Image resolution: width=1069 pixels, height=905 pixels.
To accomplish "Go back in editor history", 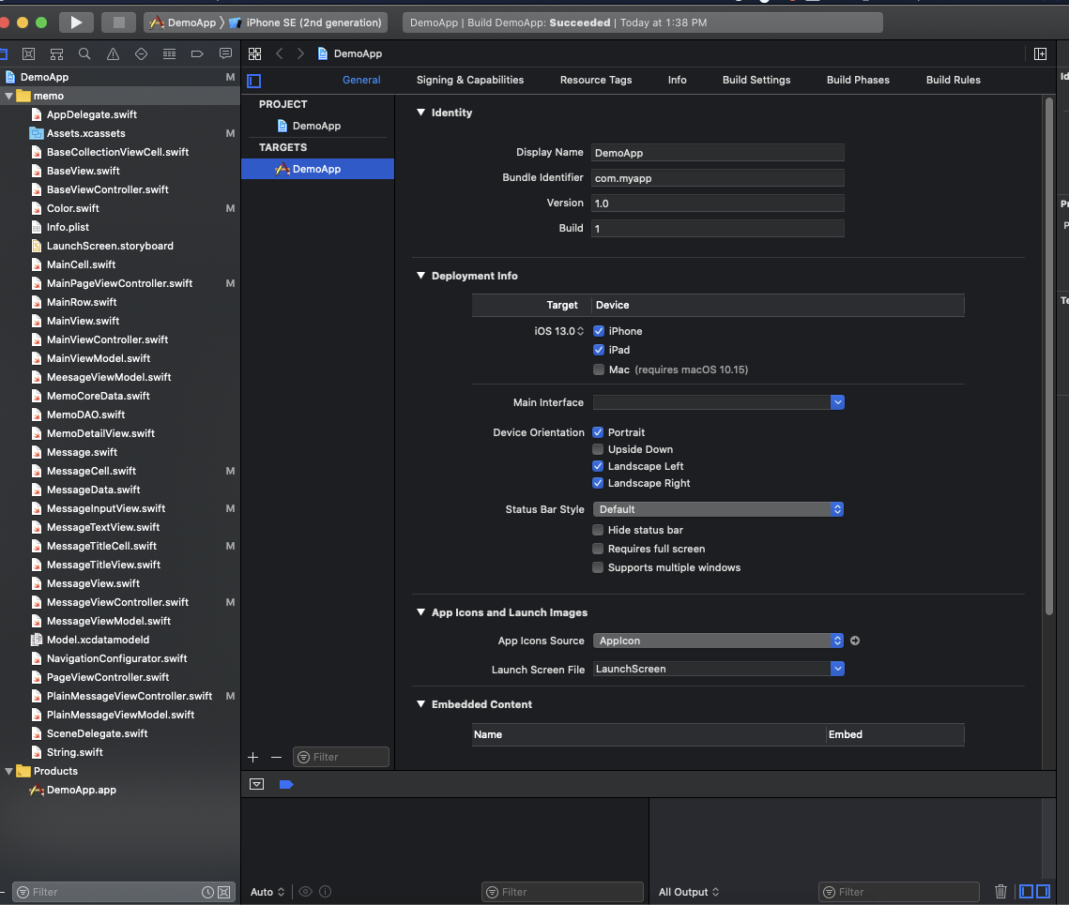I will click(x=280, y=53).
